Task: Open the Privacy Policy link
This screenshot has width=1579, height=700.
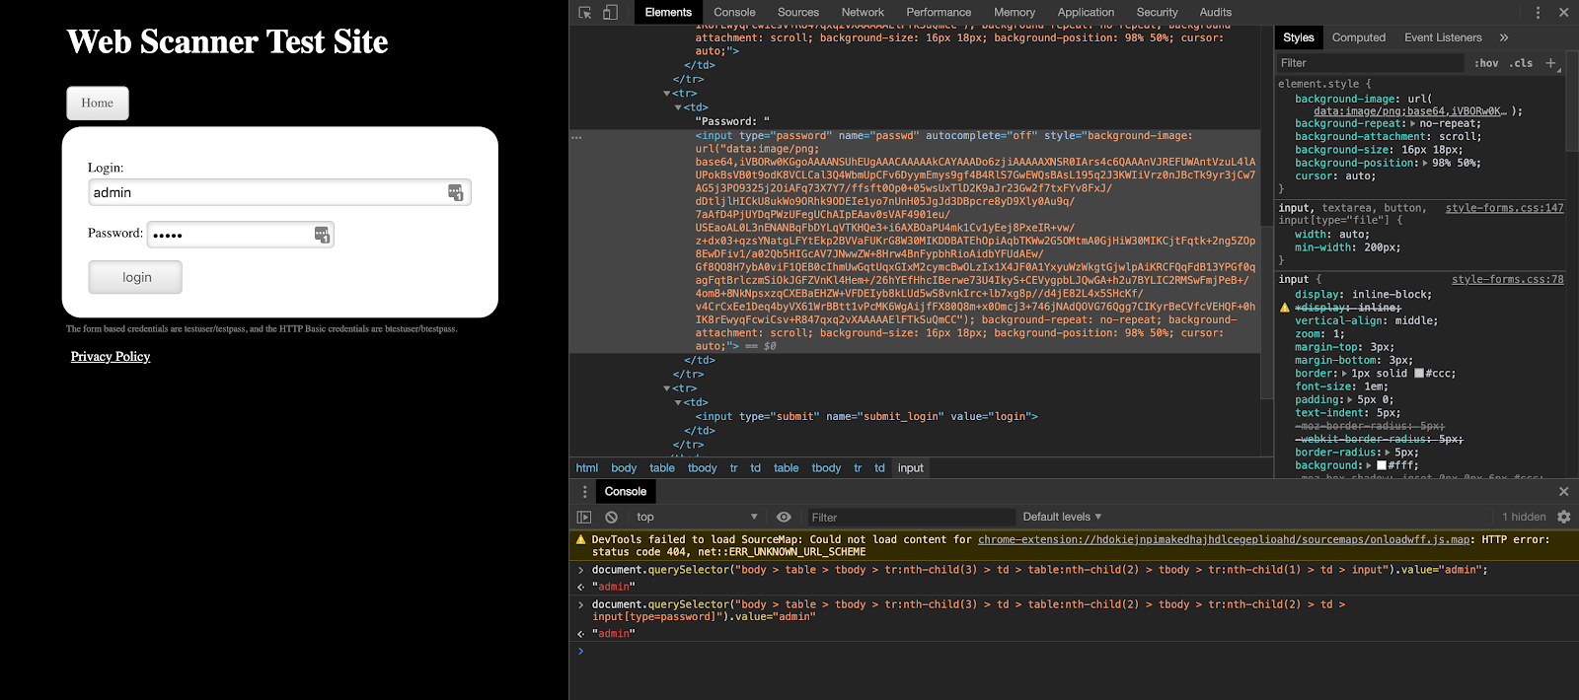Action: tap(111, 357)
